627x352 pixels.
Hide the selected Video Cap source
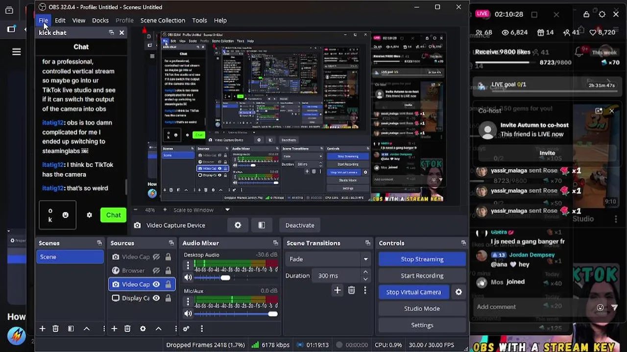click(x=156, y=284)
